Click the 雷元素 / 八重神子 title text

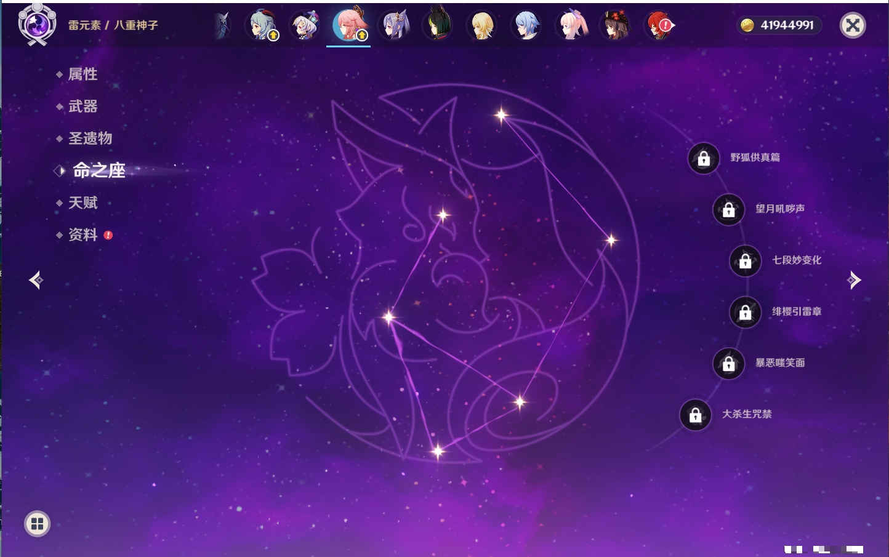113,25
